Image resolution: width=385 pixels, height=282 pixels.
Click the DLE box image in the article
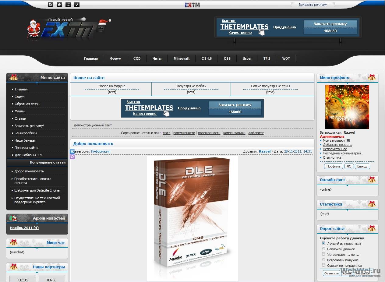(192, 218)
